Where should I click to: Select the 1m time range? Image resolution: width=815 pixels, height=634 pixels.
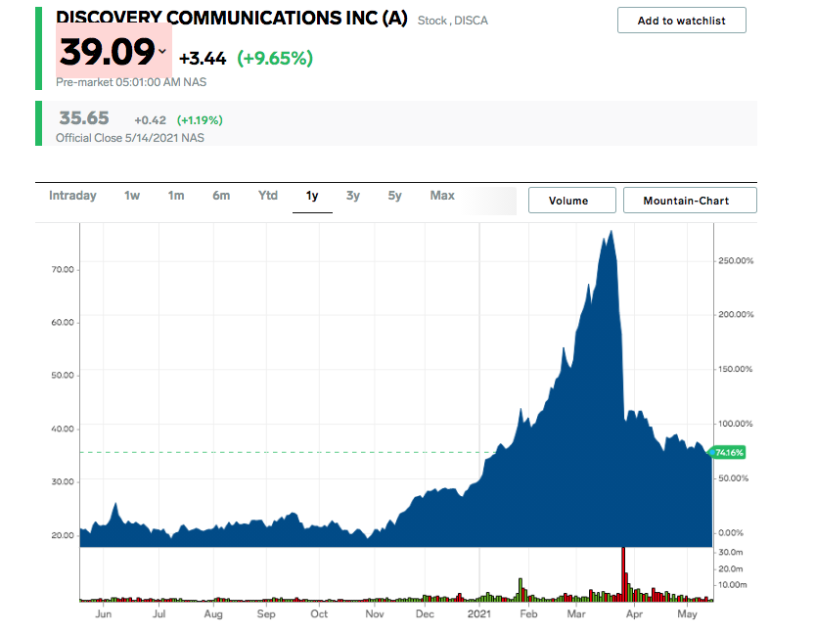[x=176, y=196]
